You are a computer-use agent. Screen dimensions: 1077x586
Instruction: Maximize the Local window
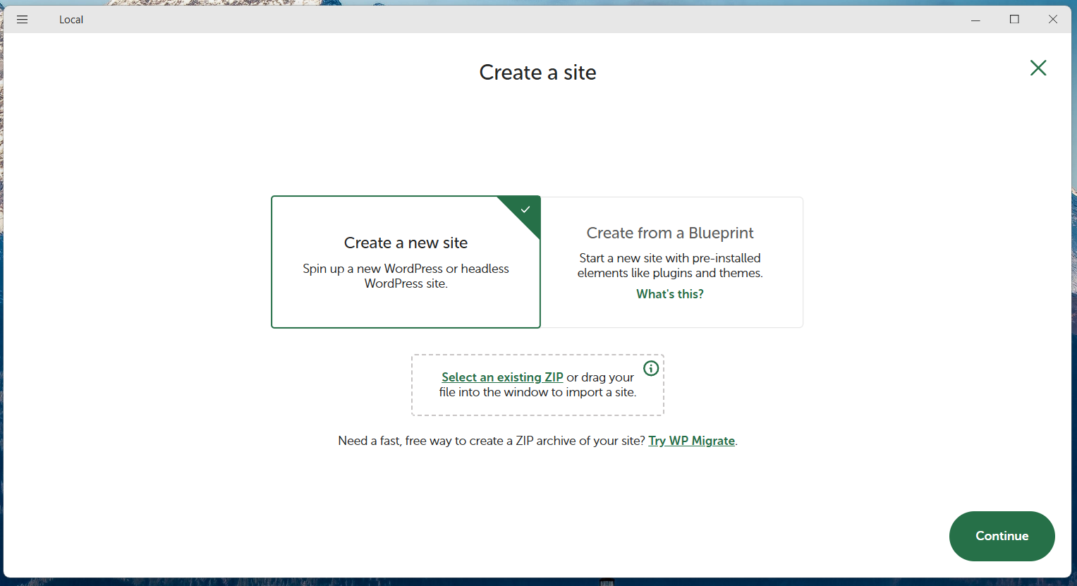click(x=1014, y=20)
